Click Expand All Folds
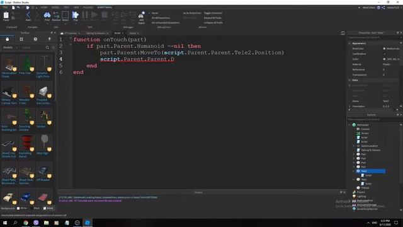Viewport: 403px width, 227px height. tap(213, 18)
